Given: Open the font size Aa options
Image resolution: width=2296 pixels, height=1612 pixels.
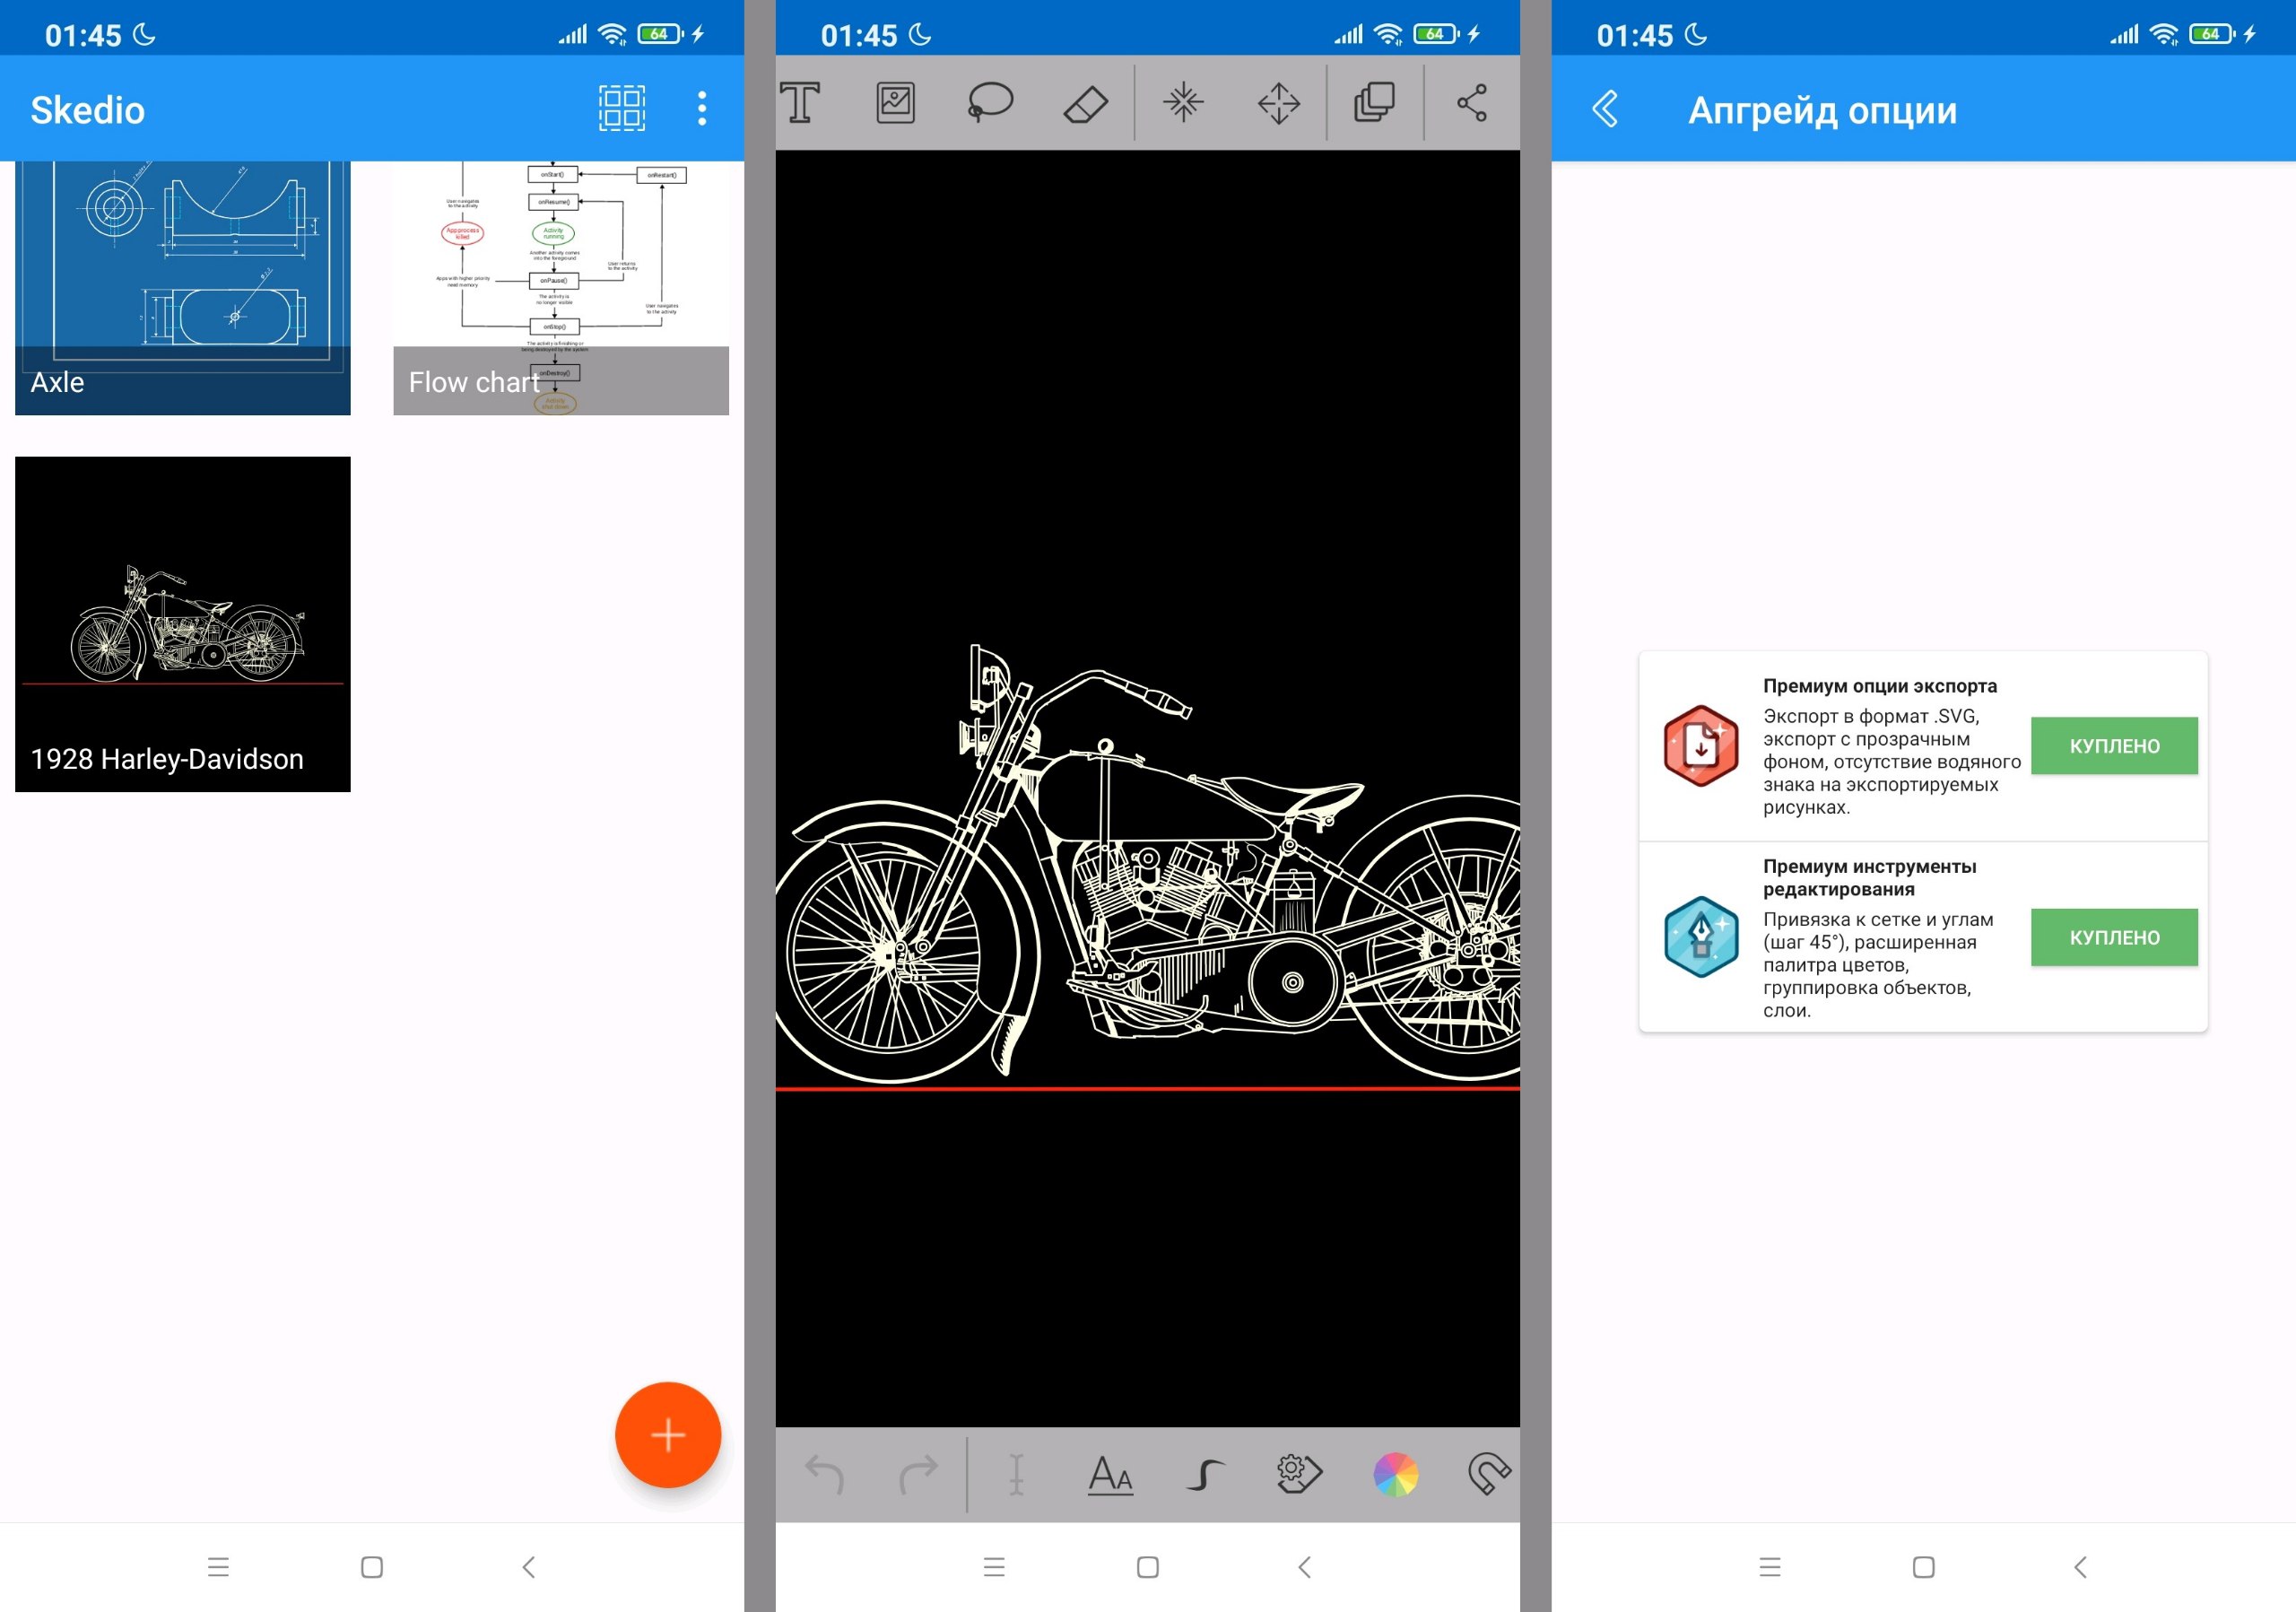Looking at the screenshot, I should tap(1110, 1474).
